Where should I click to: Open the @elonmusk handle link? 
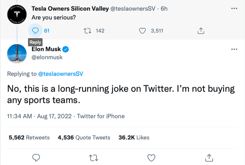[50, 57]
